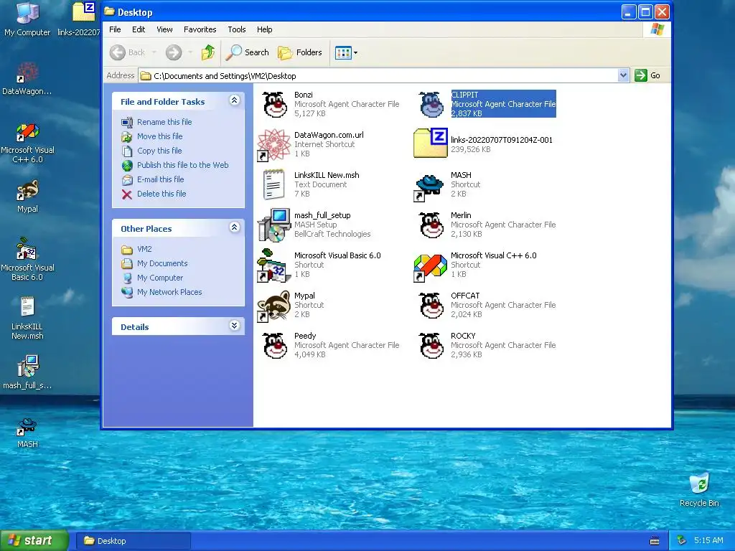Screen dimensions: 735x551
Task: Click Copy this file link
Action: 159,151
